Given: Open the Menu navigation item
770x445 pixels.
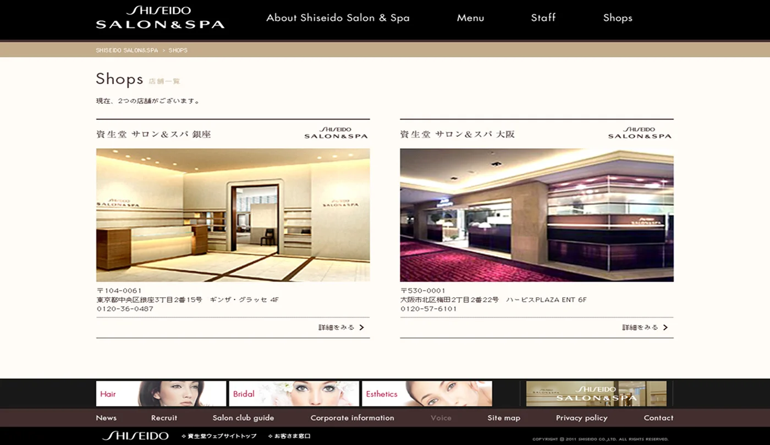Looking at the screenshot, I should coord(470,18).
